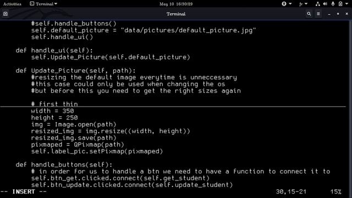352x198 pixels.
Task: Click 'self.label_pic.setPixmap(pixmaped)' line
Action: point(97,151)
